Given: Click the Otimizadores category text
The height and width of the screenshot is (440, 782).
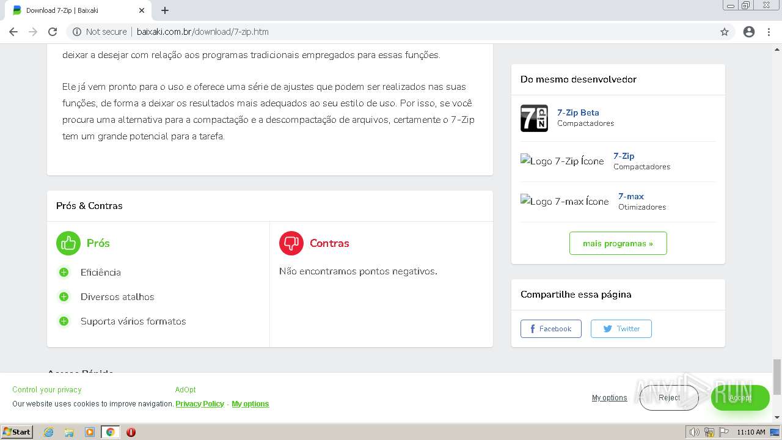Looking at the screenshot, I should tap(642, 207).
